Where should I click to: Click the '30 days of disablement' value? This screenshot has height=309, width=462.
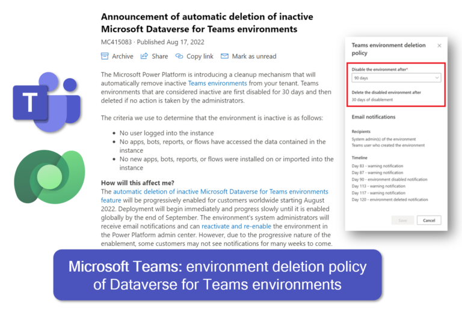point(372,99)
